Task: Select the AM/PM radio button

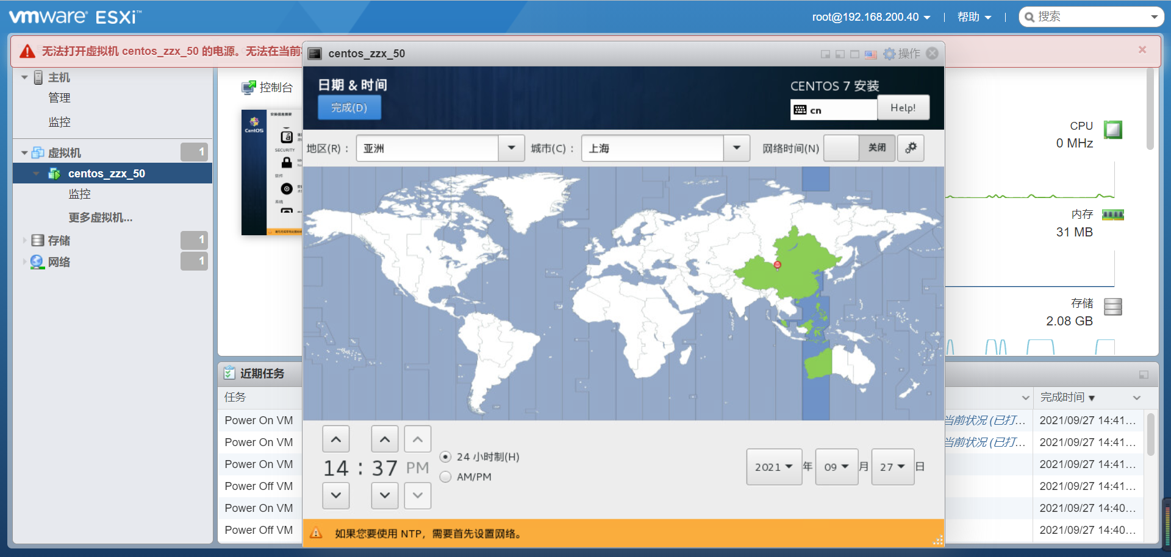Action: pos(446,477)
